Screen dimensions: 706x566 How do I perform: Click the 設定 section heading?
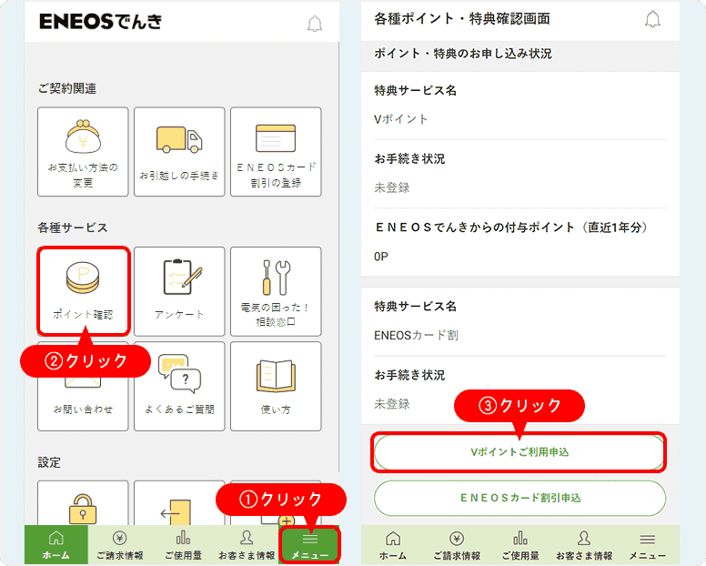coord(49,462)
